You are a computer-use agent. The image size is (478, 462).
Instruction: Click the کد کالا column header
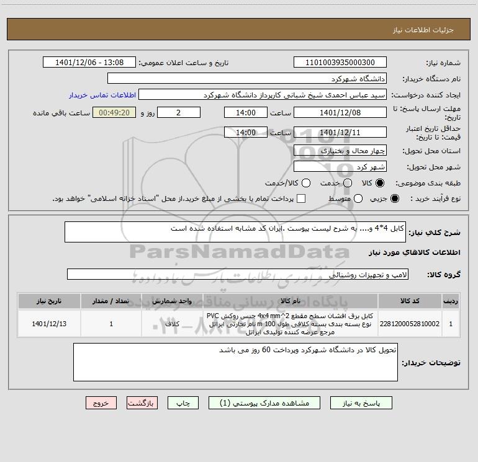(x=410, y=301)
